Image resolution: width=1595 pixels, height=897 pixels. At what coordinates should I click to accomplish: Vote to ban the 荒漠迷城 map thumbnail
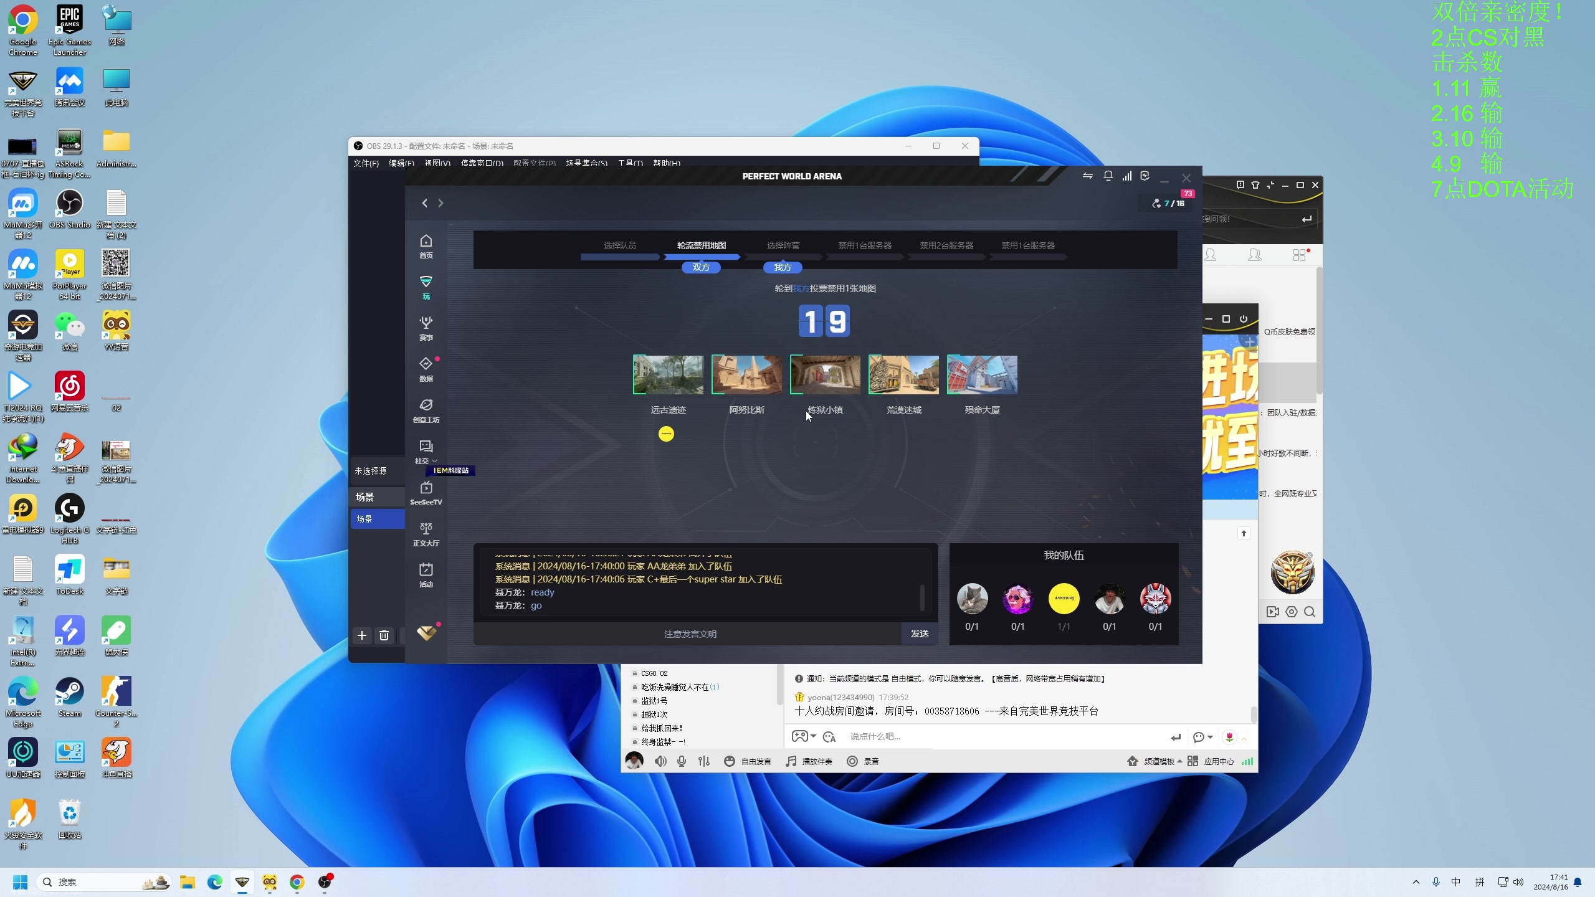[x=903, y=374]
